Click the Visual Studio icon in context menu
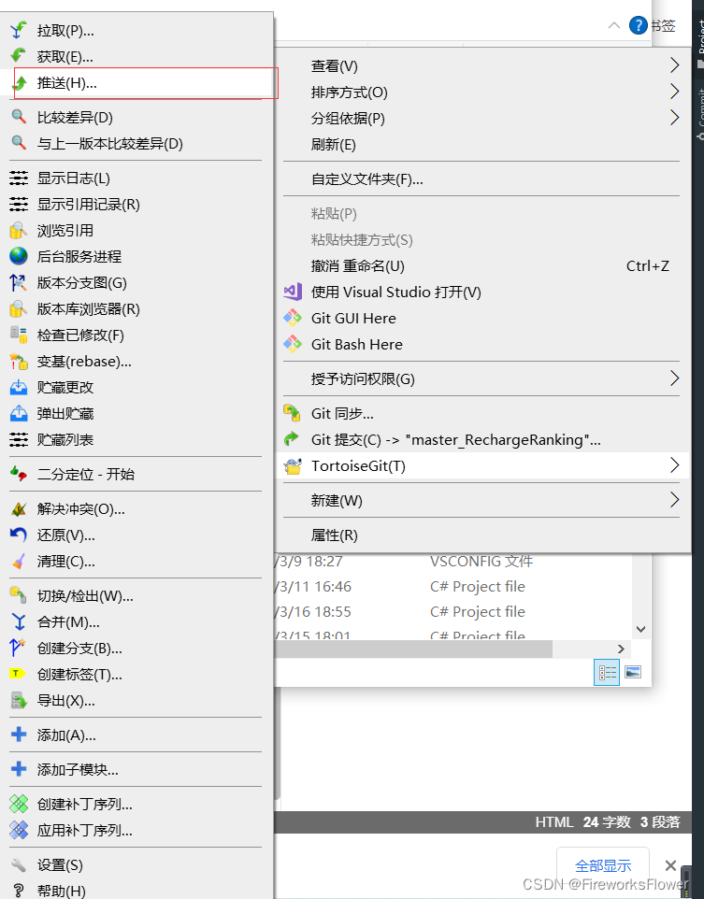 point(293,292)
